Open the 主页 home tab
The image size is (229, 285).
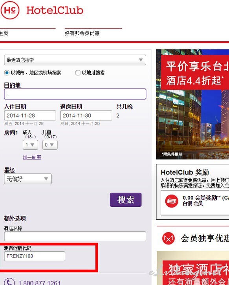coord(4,33)
